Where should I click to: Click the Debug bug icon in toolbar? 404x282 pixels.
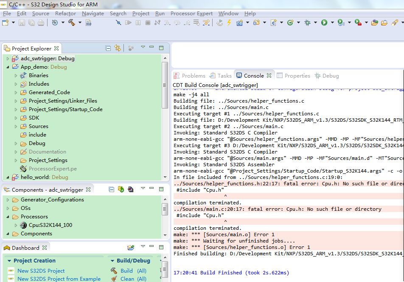coord(307,22)
